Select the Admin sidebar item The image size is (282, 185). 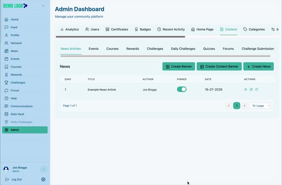point(25,130)
